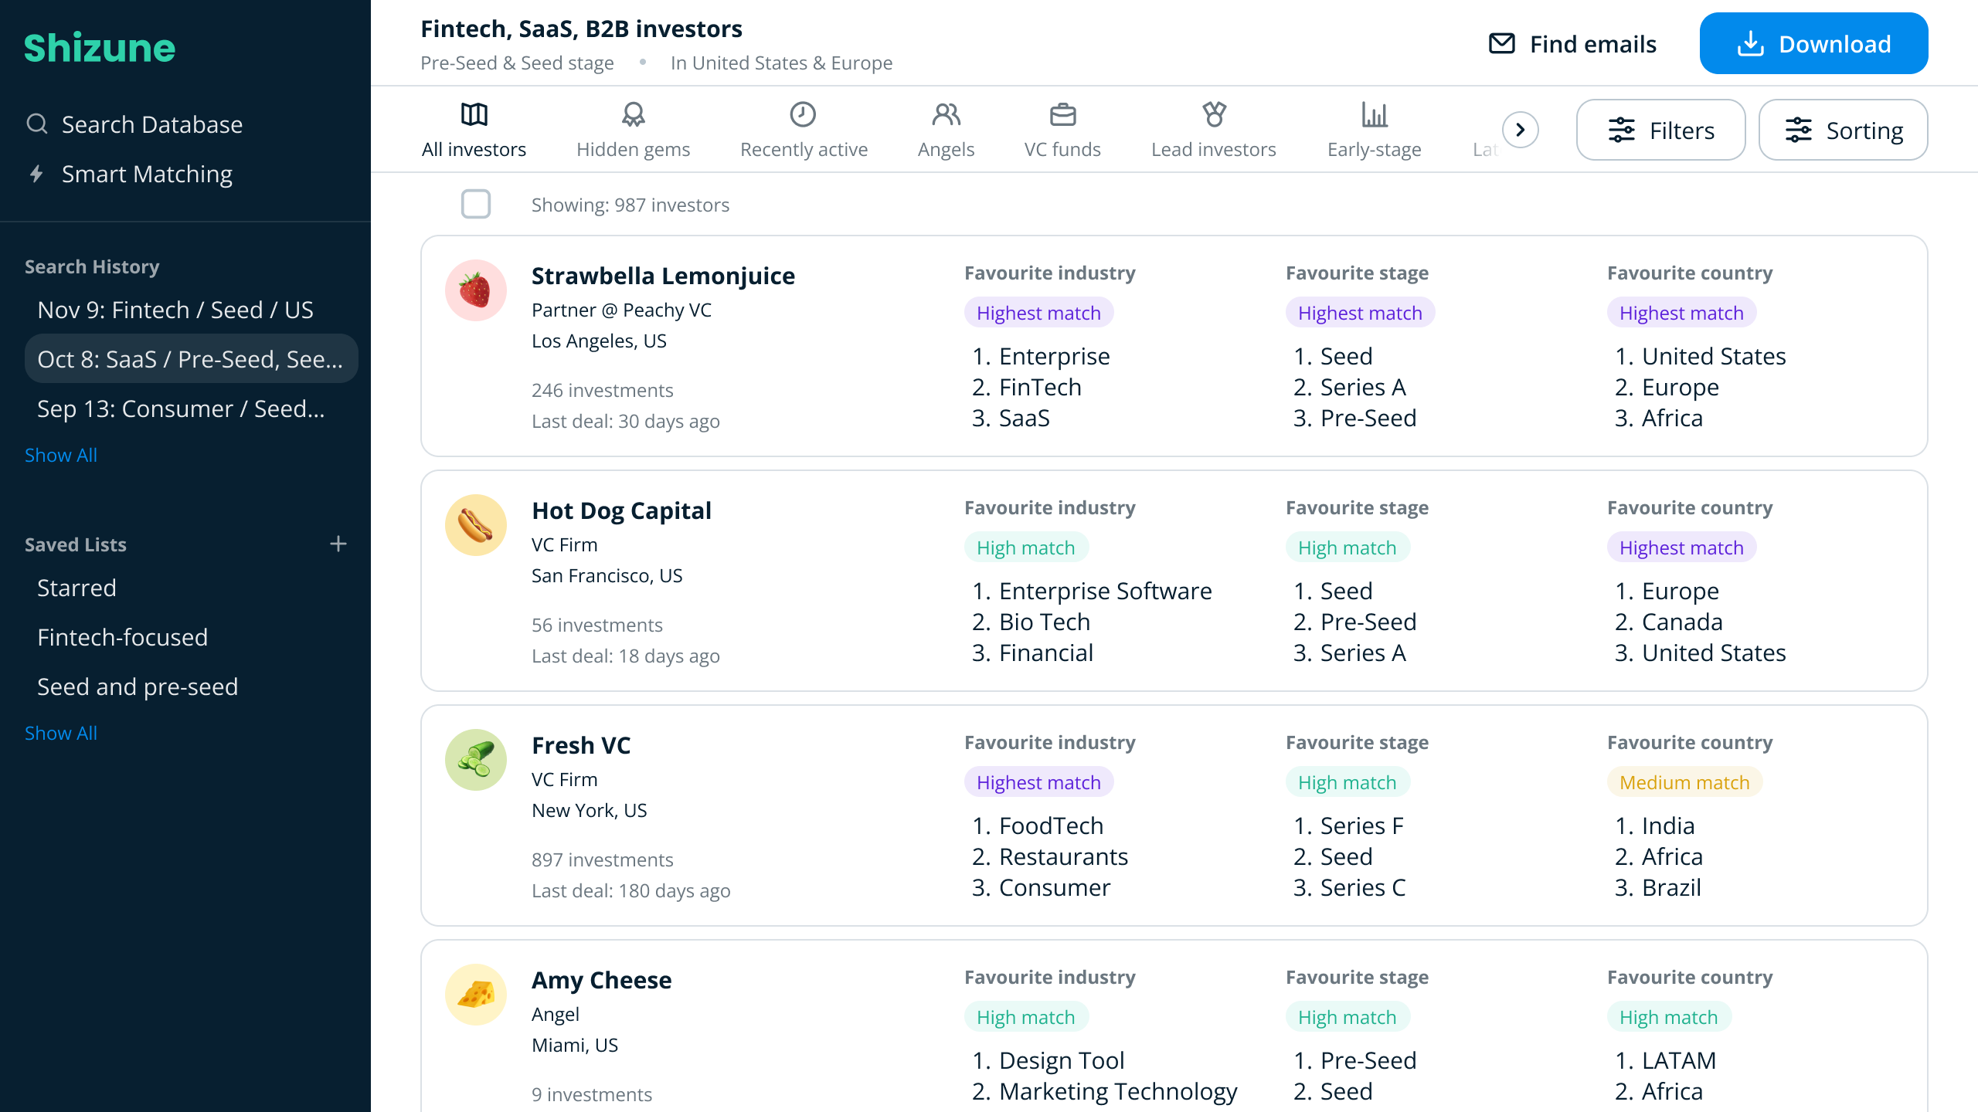Open the Oct 8 SaaS search history entry

190,358
